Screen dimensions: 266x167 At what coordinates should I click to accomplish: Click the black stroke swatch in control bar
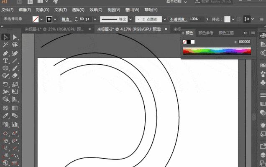tap(49, 19)
